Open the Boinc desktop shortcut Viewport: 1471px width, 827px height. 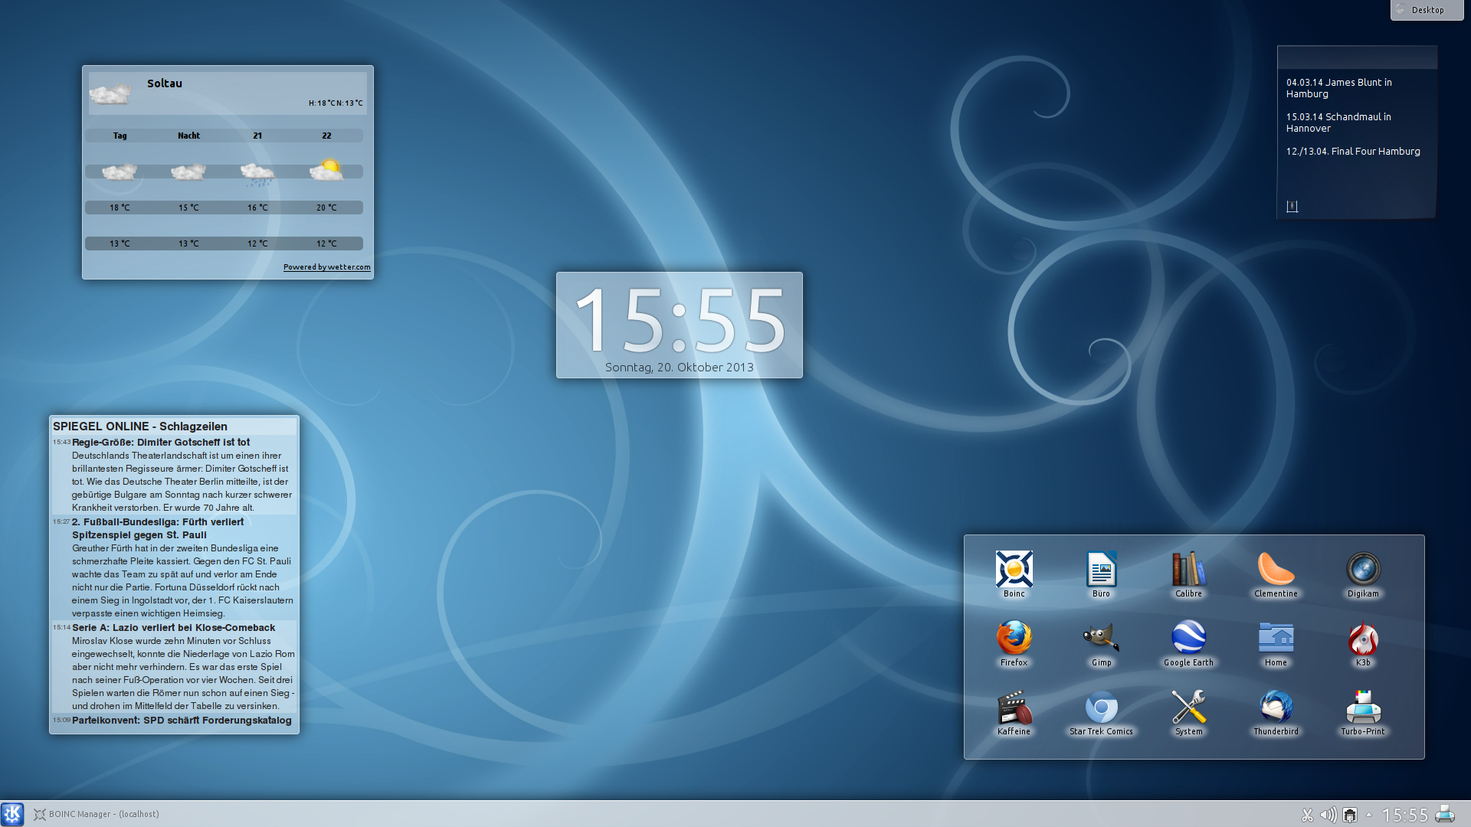coord(1014,569)
